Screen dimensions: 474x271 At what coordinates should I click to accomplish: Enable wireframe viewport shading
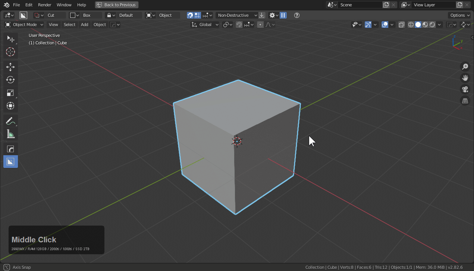[411, 25]
